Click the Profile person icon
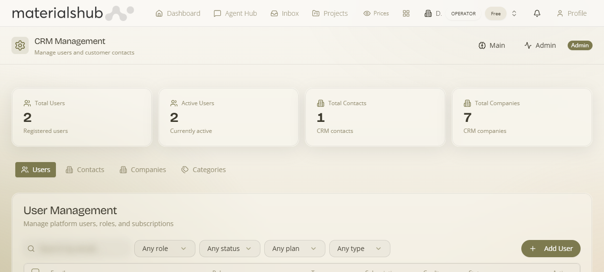 560,13
